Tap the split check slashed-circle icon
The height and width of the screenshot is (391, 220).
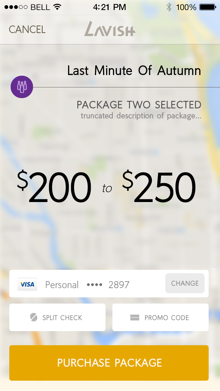(x=34, y=317)
